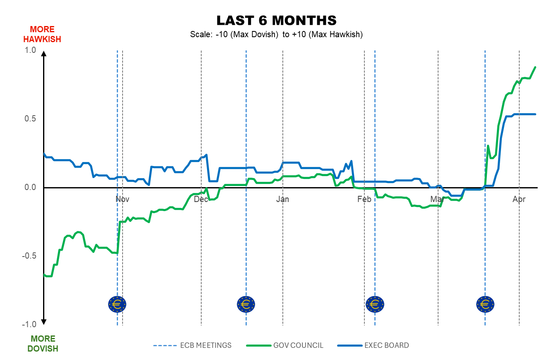Click the Apr month label
Viewport: 559px width, 359px height.
[519, 200]
